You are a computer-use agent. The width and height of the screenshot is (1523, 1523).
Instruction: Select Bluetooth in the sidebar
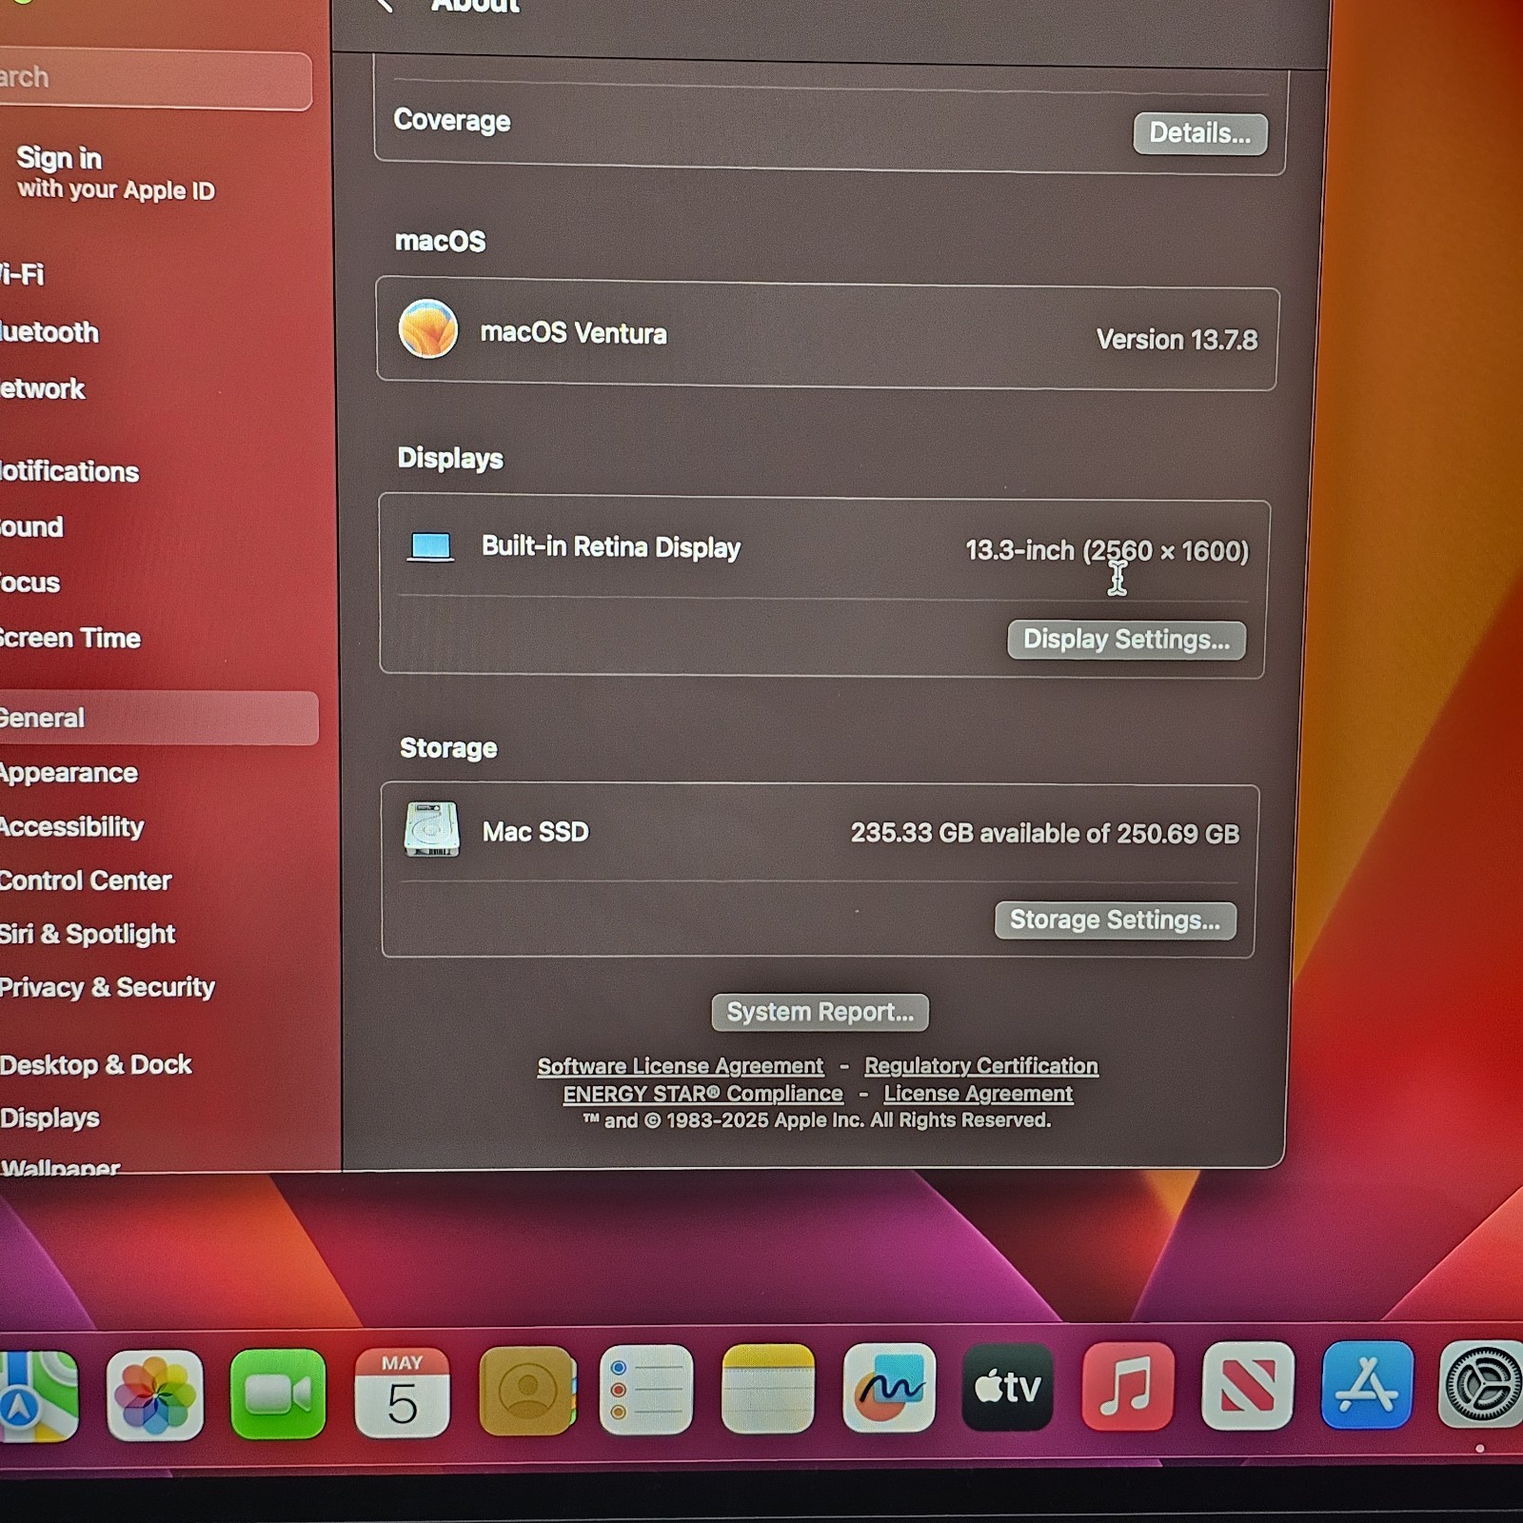(49, 332)
